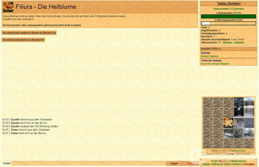Select the Eisfeder inventory item

tap(205, 53)
